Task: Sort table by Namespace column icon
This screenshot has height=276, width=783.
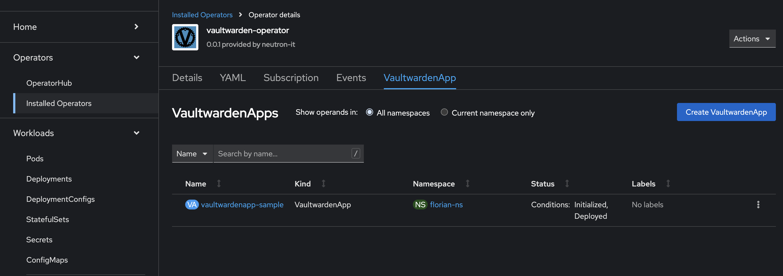Action: click(467, 184)
